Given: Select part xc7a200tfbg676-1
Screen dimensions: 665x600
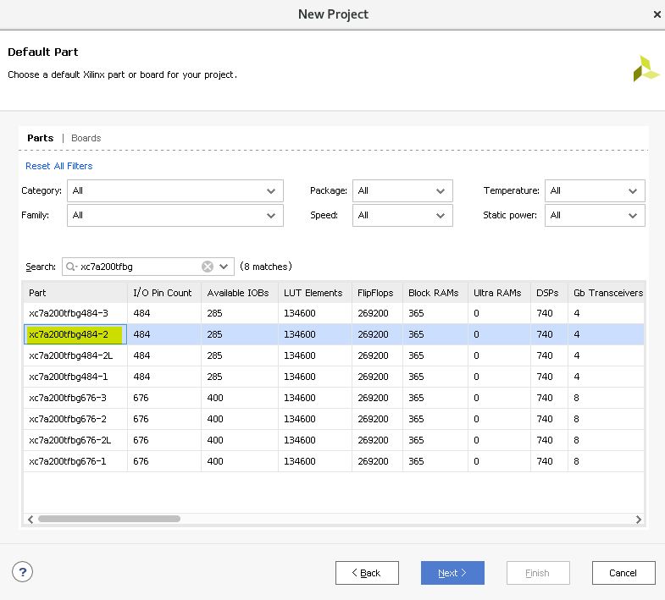Looking at the screenshot, I should (x=68, y=461).
